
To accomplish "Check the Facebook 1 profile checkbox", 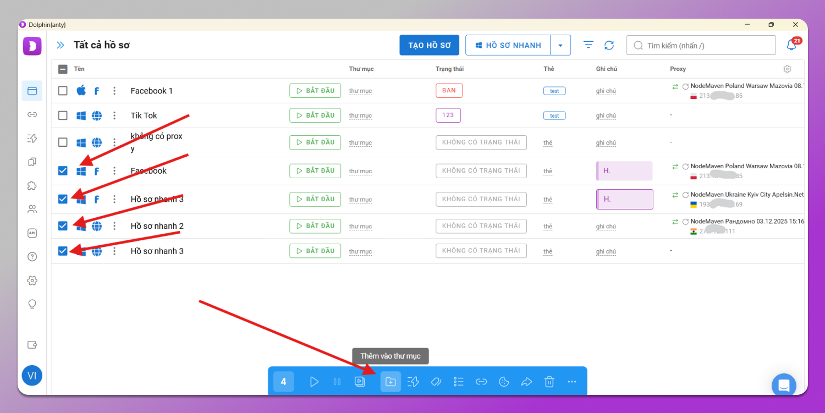I will click(63, 91).
